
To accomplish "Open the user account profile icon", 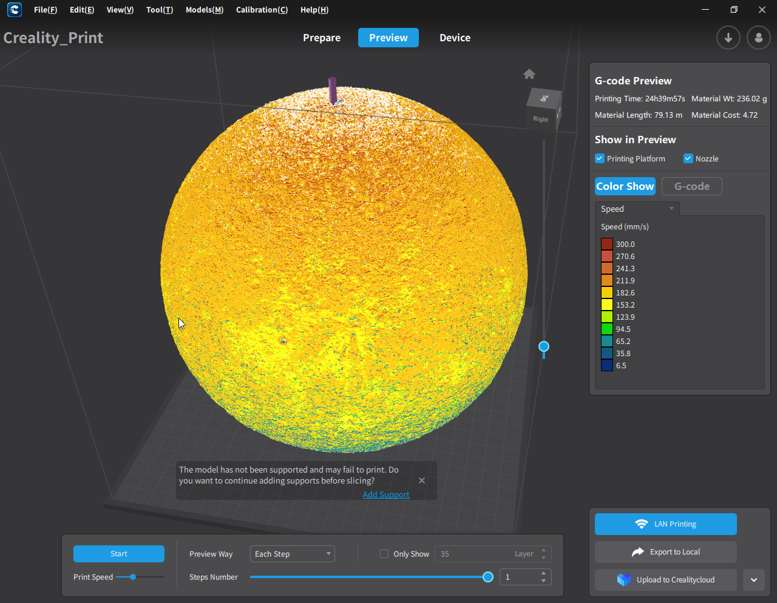I will [758, 38].
